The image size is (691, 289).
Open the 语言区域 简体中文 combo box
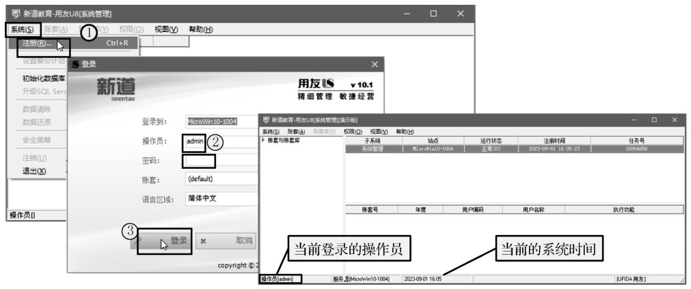point(220,198)
